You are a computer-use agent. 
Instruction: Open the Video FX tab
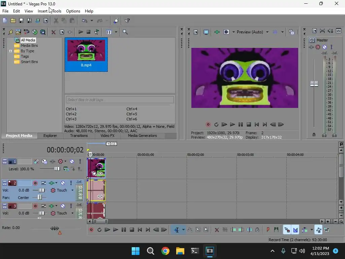[x=107, y=136]
